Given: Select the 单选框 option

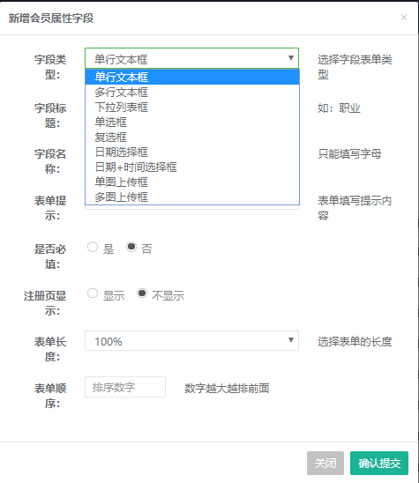Looking at the screenshot, I should [x=192, y=122].
